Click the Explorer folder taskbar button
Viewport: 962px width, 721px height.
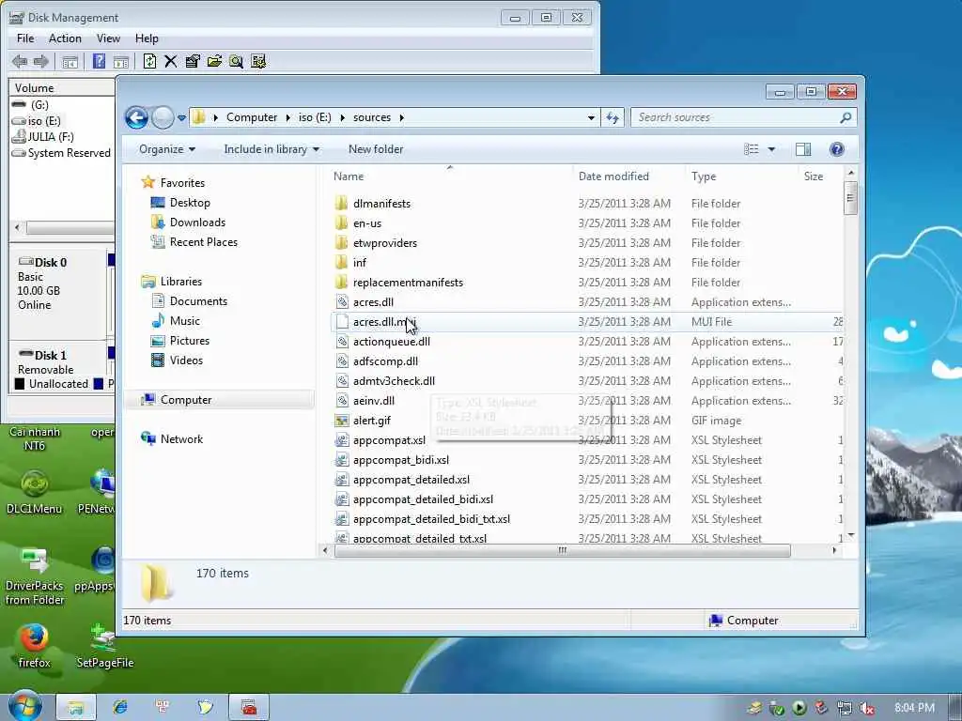[75, 707]
